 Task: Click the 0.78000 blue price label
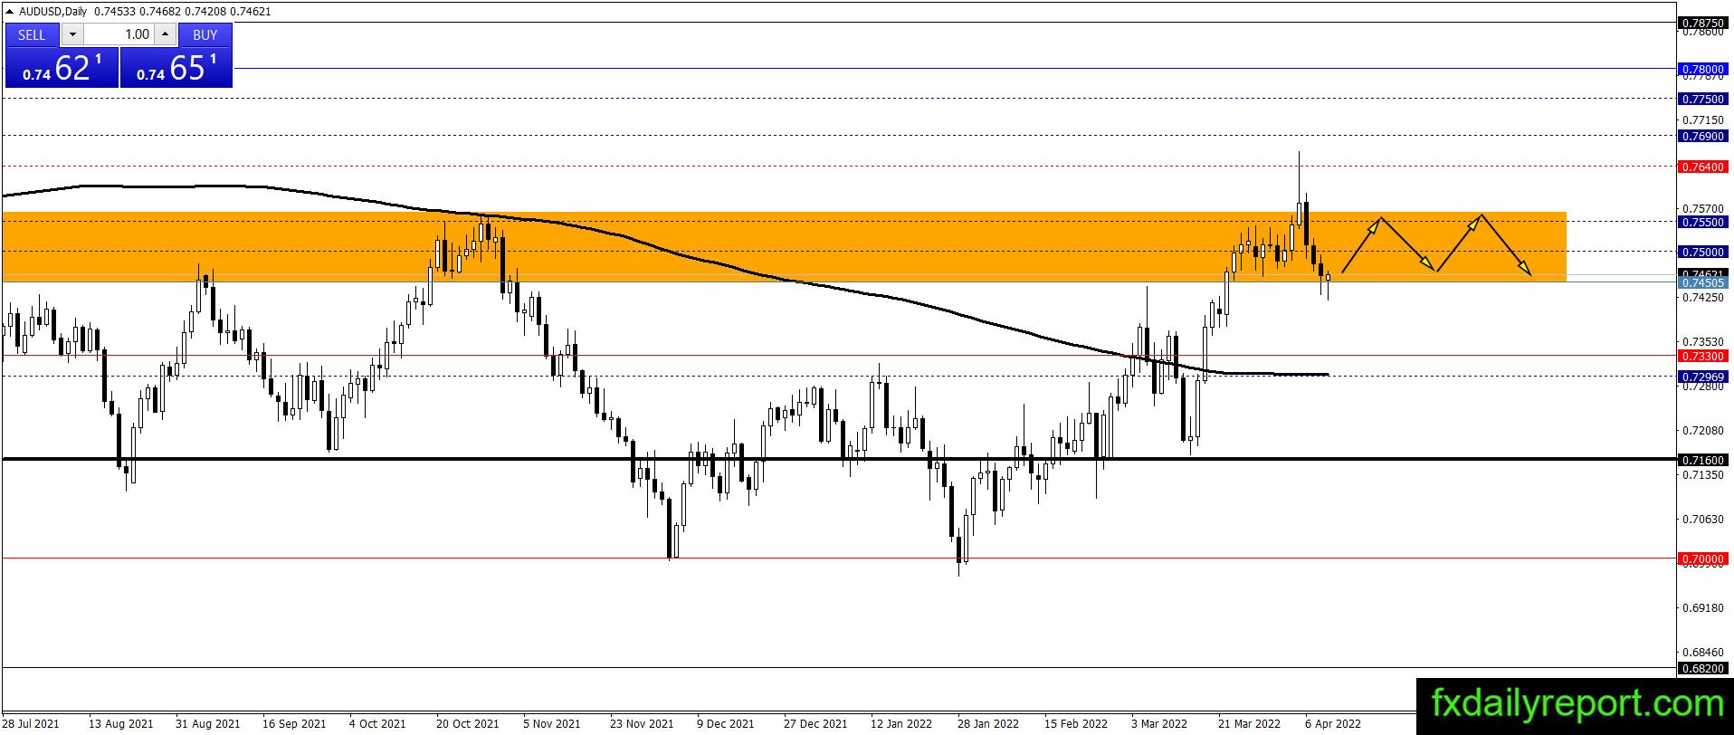point(1702,69)
